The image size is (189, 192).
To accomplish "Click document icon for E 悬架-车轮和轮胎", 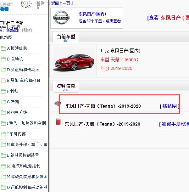I will [x=3, y=81].
